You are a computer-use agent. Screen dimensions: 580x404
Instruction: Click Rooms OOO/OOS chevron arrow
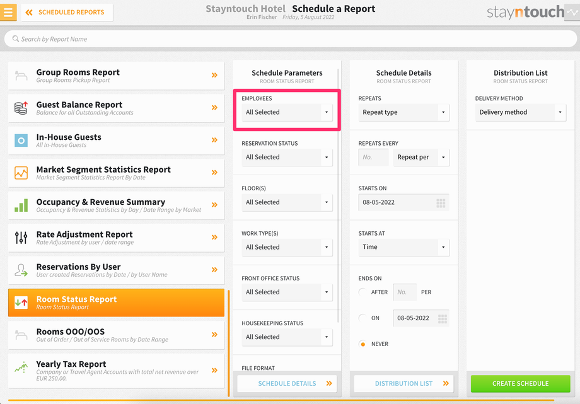point(214,335)
